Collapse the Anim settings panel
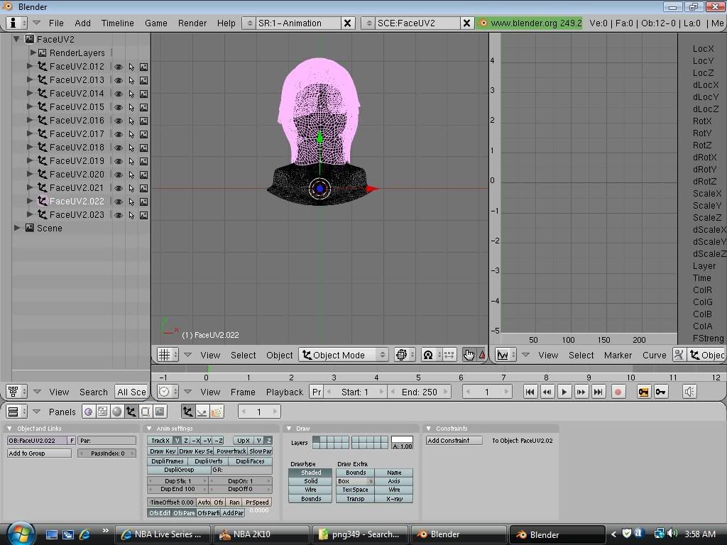Image resolution: width=727 pixels, height=545 pixels. click(x=149, y=428)
